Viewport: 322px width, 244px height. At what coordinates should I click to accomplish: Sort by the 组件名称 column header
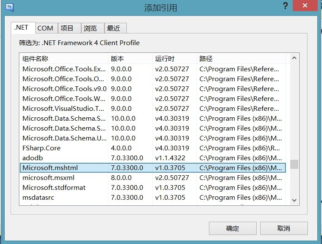(x=64, y=59)
